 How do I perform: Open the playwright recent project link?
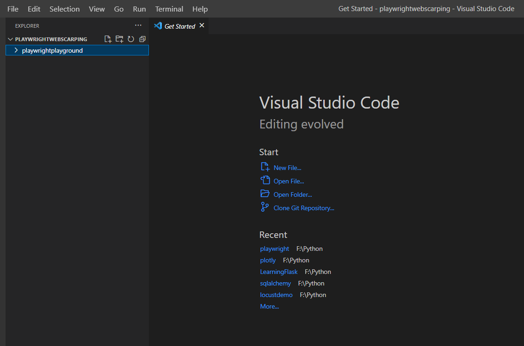tap(274, 249)
